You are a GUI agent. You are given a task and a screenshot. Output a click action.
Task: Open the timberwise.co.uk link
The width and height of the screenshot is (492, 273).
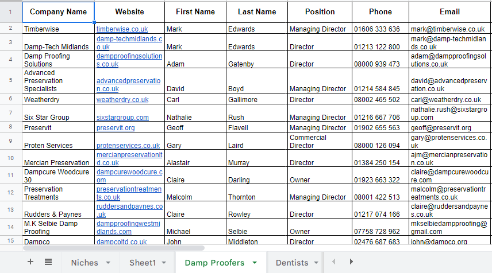pos(122,29)
